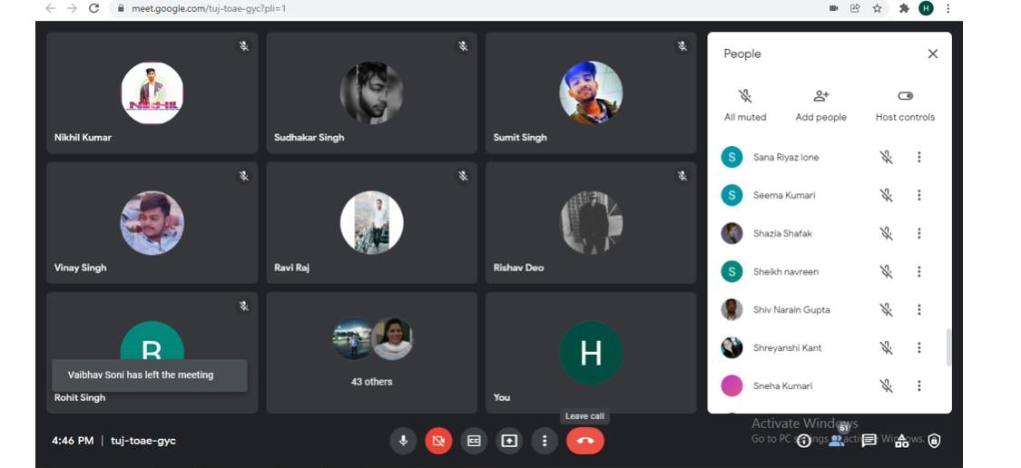Open more options menu in call controls
The image size is (1021, 468).
545,441
